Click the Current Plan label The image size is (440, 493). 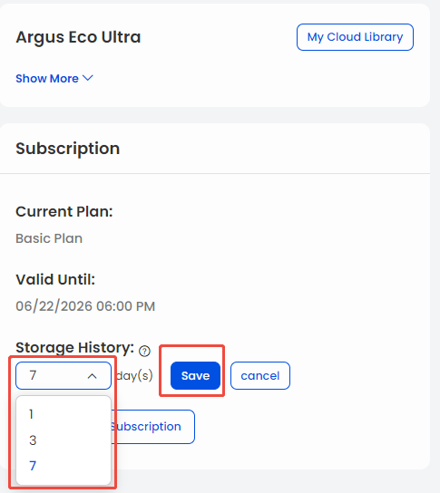click(64, 211)
